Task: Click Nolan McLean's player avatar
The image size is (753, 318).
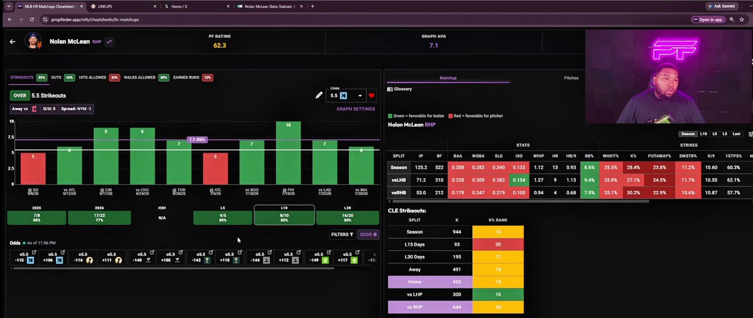Action: coord(33,41)
